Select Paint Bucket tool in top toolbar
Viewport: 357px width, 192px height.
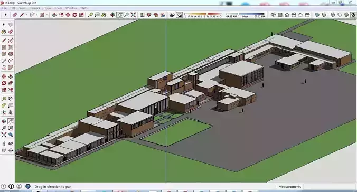pyautogui.click(x=104, y=15)
